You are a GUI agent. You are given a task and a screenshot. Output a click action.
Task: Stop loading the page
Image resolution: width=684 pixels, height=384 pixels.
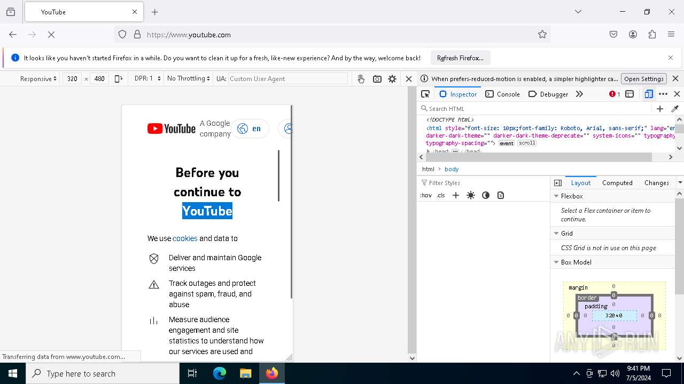(51, 35)
